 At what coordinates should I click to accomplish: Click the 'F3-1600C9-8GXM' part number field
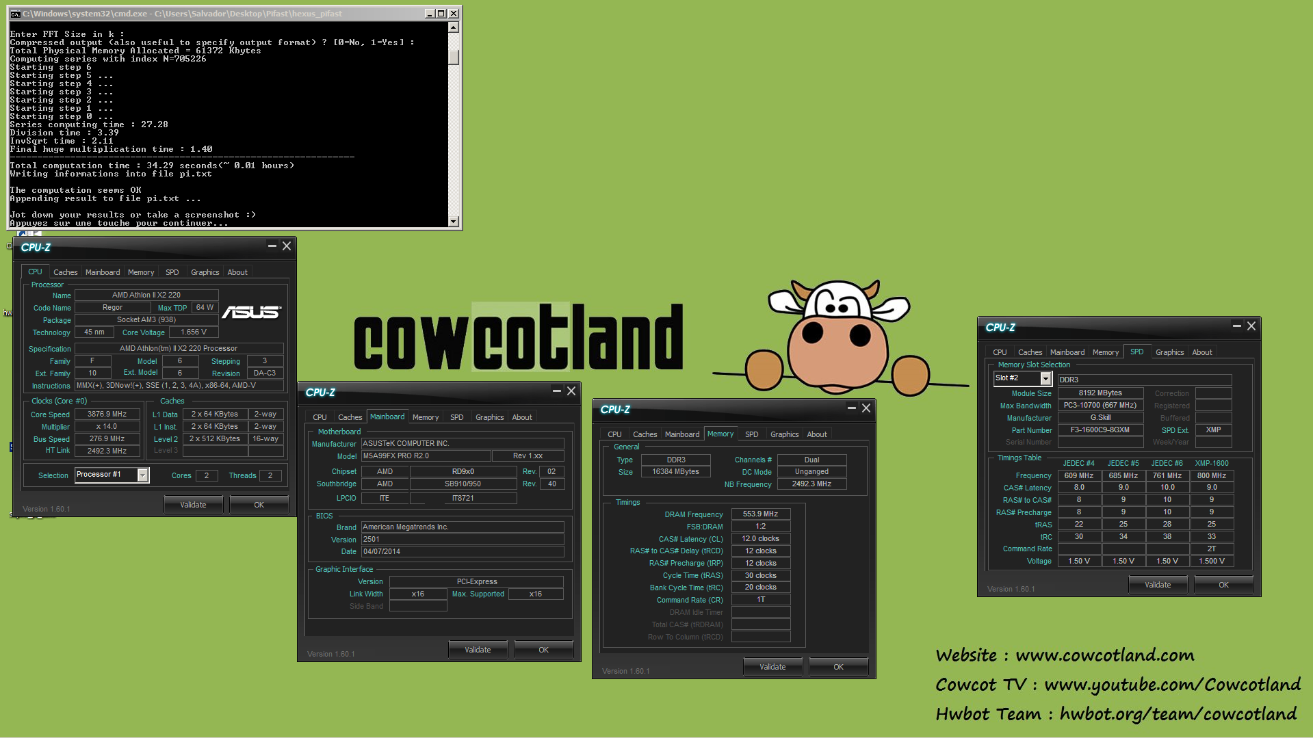pyautogui.click(x=1100, y=430)
